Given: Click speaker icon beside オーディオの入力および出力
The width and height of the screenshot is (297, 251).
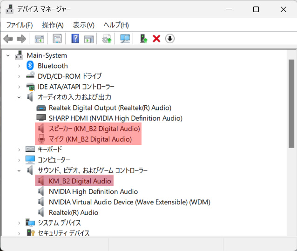Looking at the screenshot, I should [30, 97].
